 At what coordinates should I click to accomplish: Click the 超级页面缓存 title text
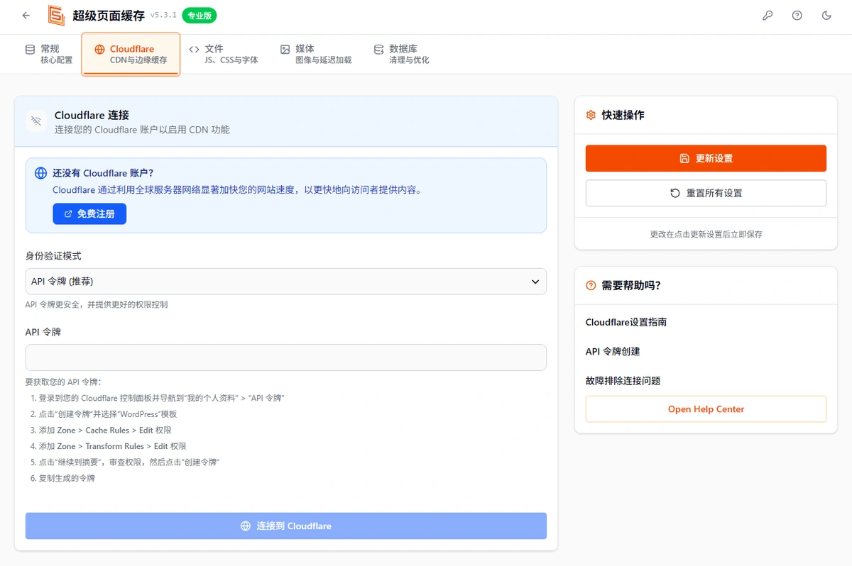tap(109, 15)
